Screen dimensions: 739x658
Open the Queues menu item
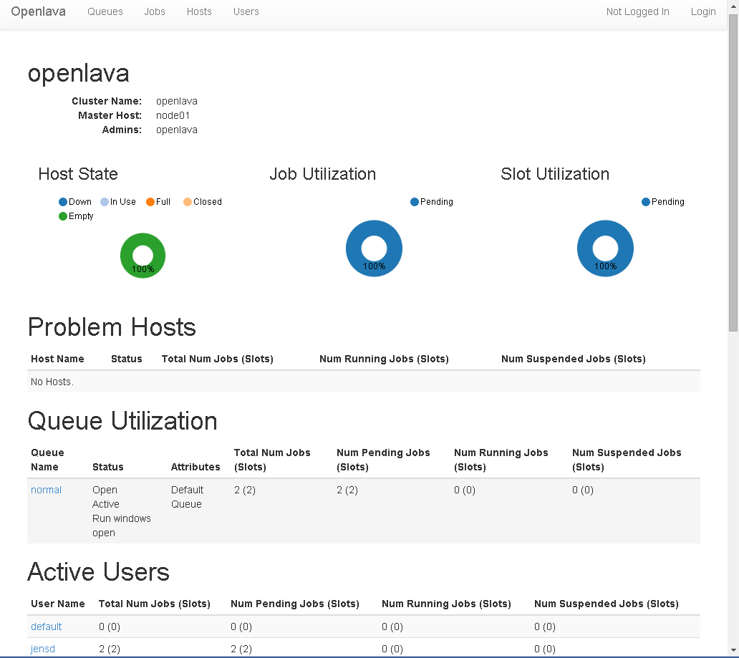click(x=105, y=11)
